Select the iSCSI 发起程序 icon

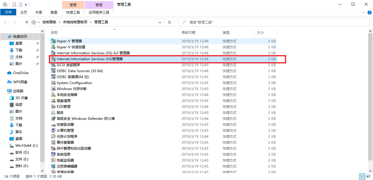pyautogui.click(x=53, y=65)
